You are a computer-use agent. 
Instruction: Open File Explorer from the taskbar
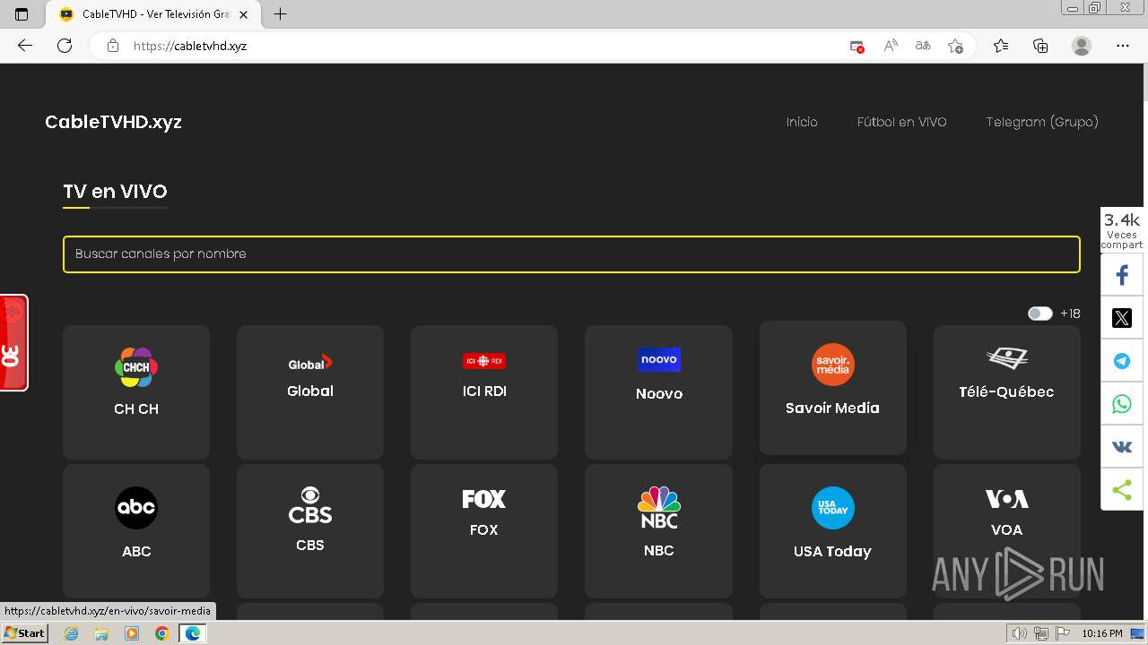click(x=101, y=633)
